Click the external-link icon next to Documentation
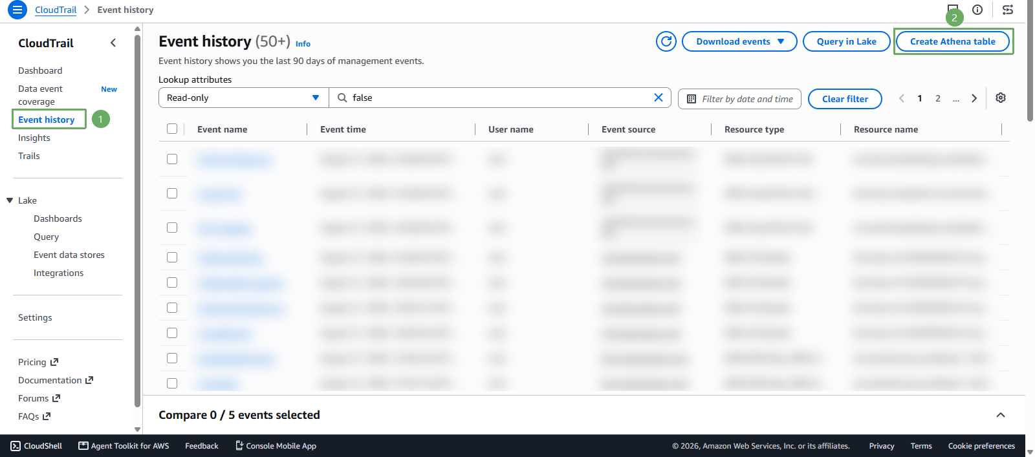The height and width of the screenshot is (457, 1035). 89,380
